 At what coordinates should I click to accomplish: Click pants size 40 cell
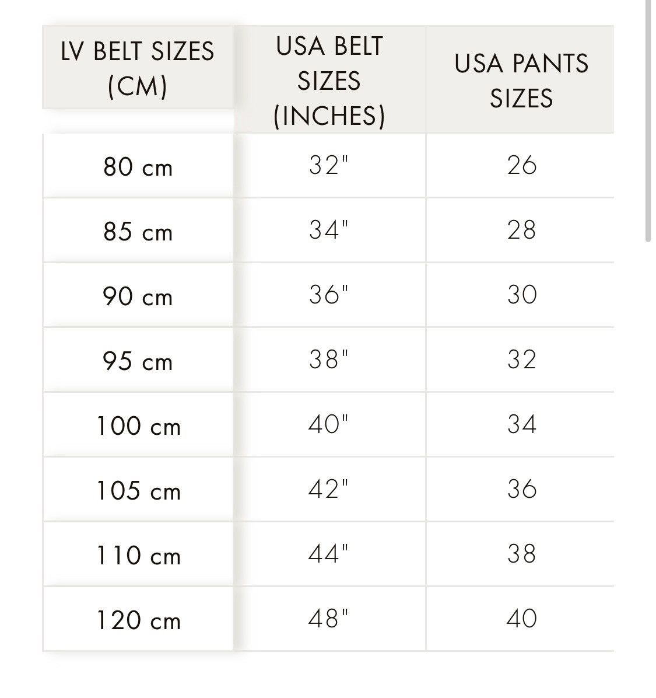520,619
